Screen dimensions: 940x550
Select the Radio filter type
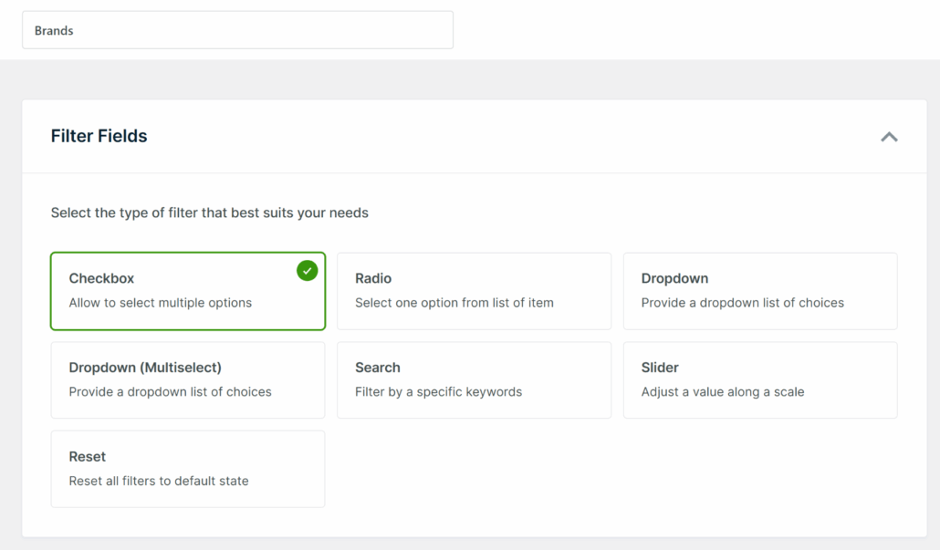pos(474,290)
